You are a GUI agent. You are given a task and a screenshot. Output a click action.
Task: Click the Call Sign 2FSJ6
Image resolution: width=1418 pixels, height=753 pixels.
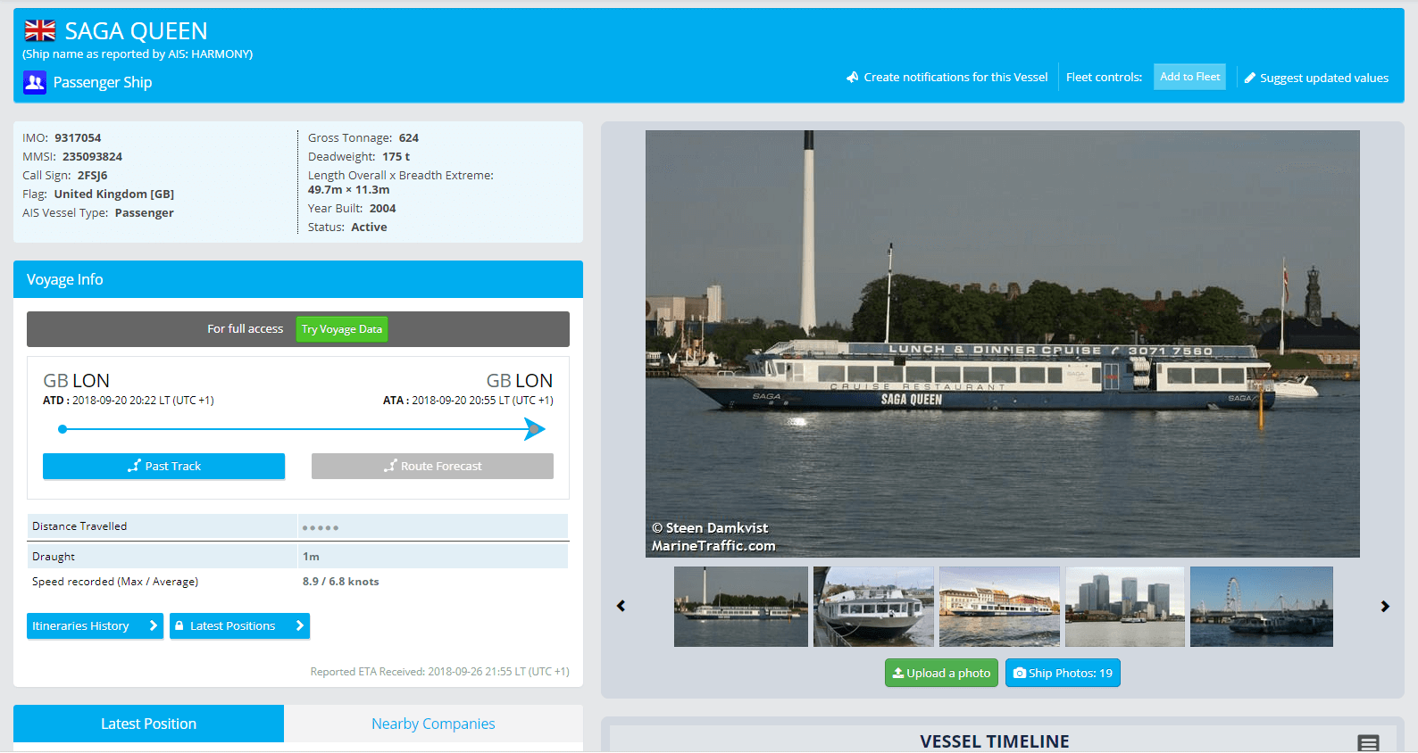pyautogui.click(x=92, y=176)
